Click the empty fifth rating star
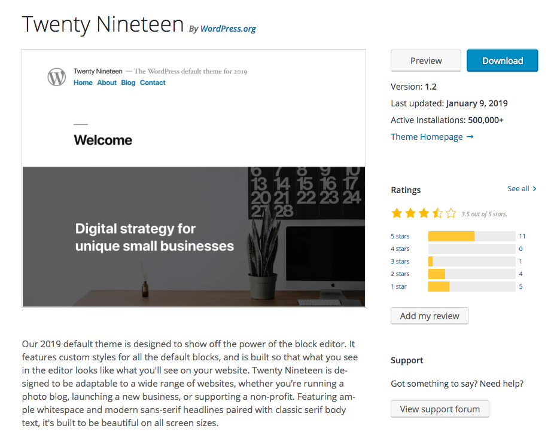The image size is (560, 444). pyautogui.click(x=451, y=213)
